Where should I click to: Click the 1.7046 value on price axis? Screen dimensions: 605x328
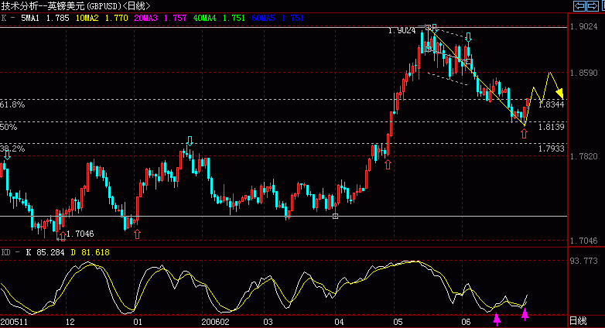[584, 241]
